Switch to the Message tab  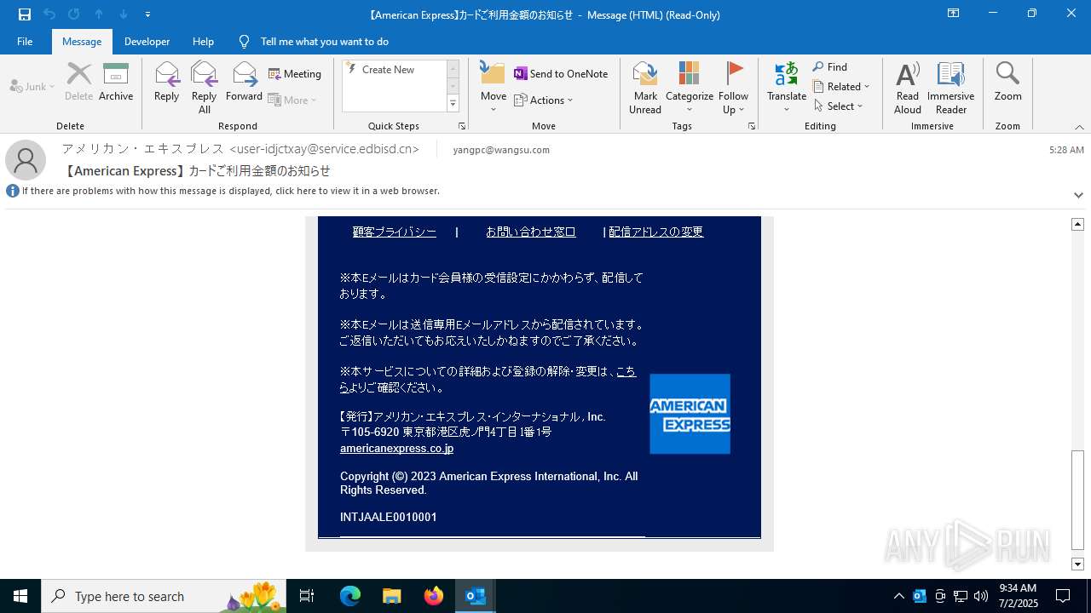(x=82, y=42)
